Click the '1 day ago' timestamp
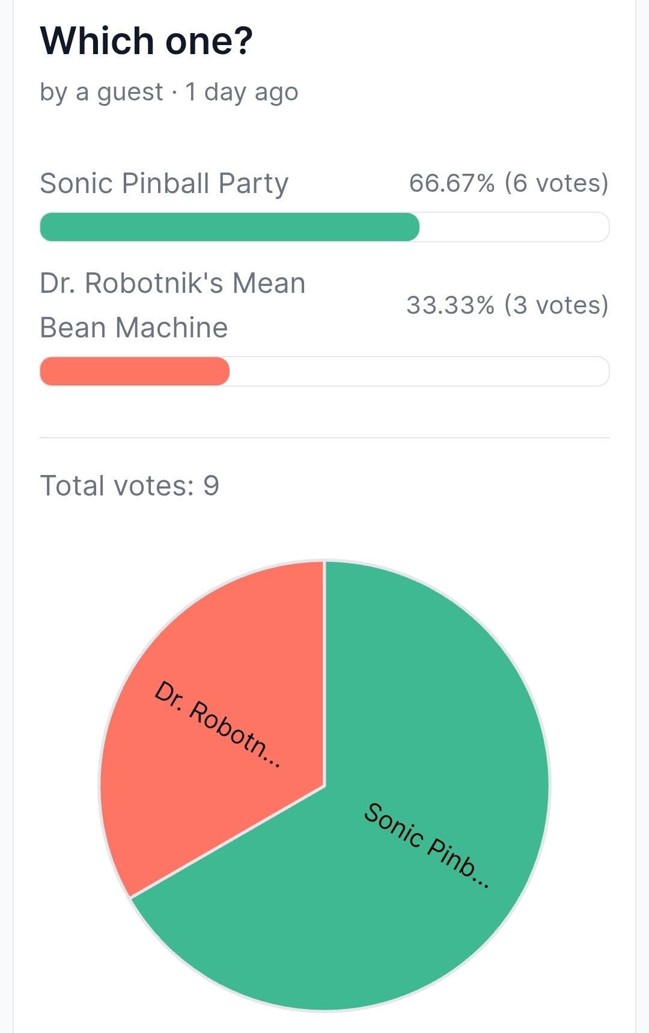The width and height of the screenshot is (649, 1033). click(x=242, y=92)
